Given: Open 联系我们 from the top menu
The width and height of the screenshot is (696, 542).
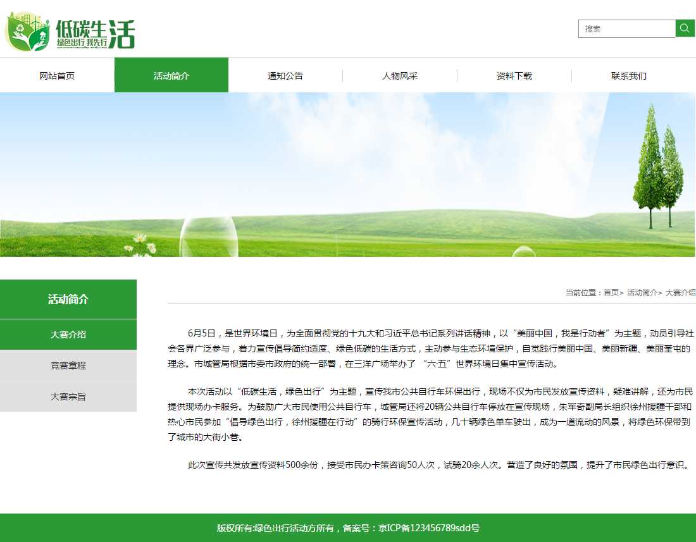Looking at the screenshot, I should tap(628, 76).
